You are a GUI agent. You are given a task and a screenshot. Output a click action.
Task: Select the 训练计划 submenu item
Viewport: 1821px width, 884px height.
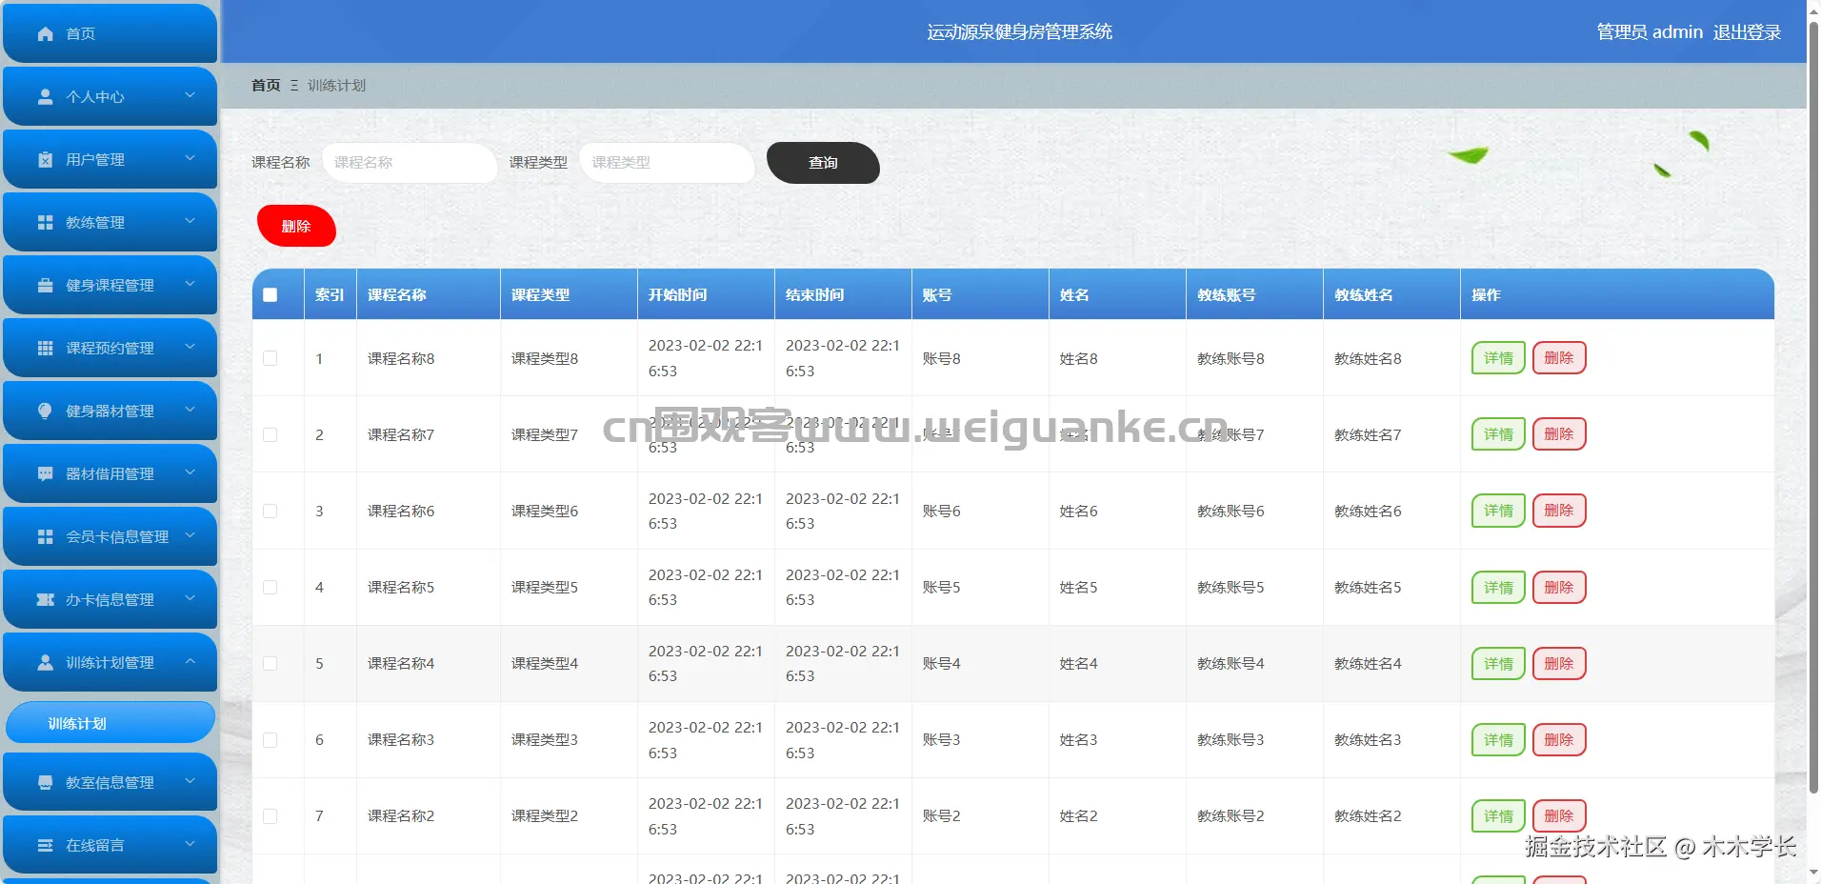(x=110, y=723)
